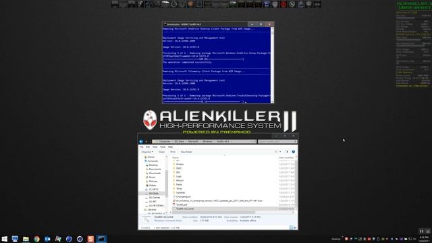
Task: Open the Edit menu in Explorer
Action: point(148,147)
